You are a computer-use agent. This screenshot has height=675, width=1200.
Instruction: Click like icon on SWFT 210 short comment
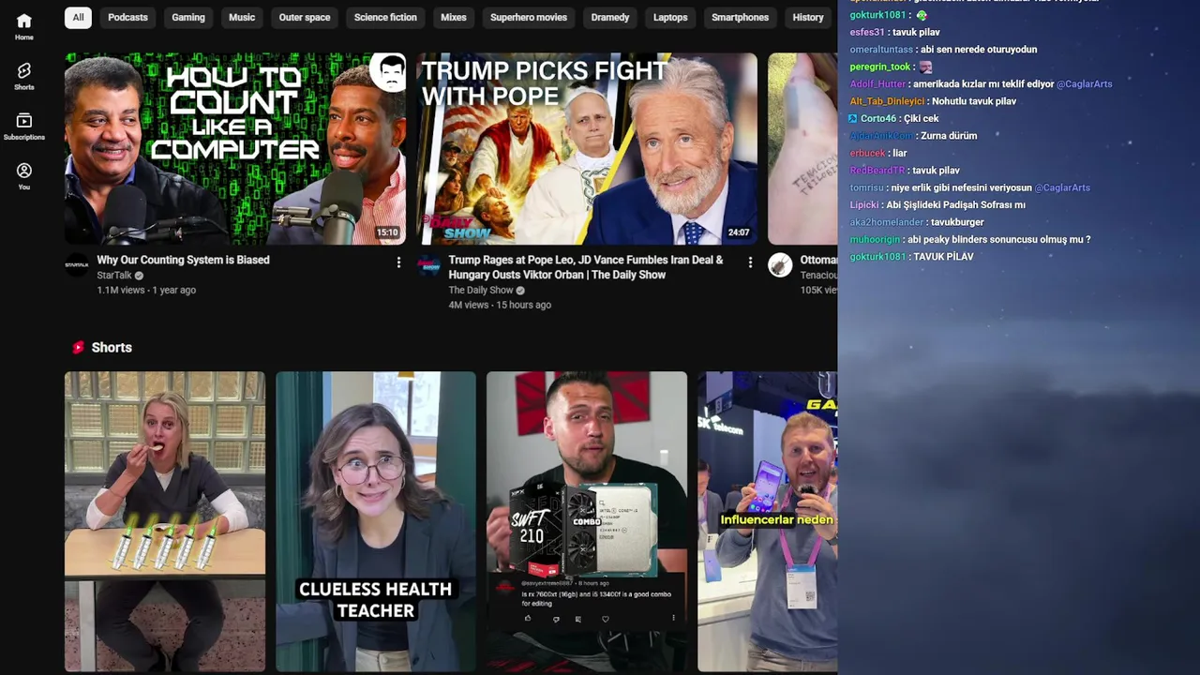tap(528, 619)
